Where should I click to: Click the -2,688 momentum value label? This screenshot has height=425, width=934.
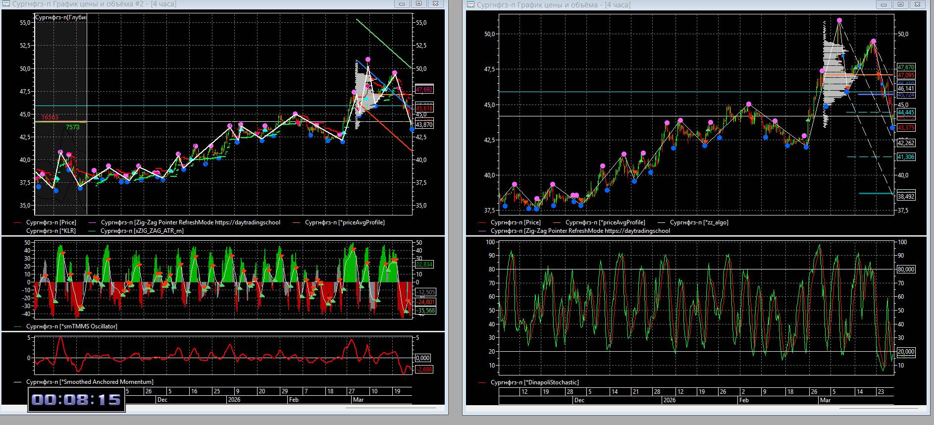(x=424, y=370)
